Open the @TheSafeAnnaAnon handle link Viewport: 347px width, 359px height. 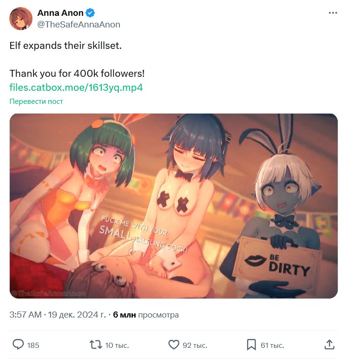[x=79, y=25]
